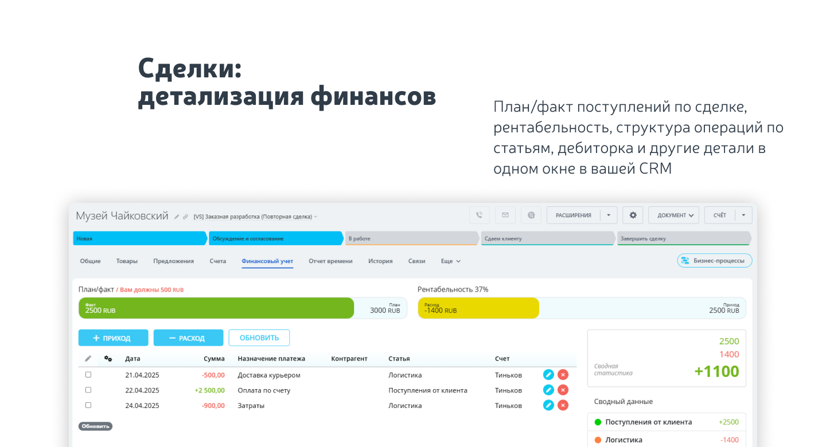Click the yellow Расход rentability bar
The image size is (826, 447).
click(478, 308)
